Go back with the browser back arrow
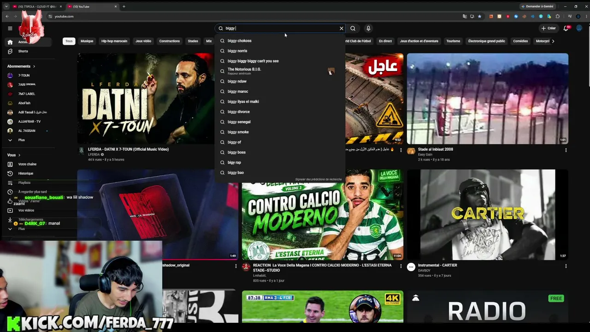590x332 pixels. coord(7,16)
